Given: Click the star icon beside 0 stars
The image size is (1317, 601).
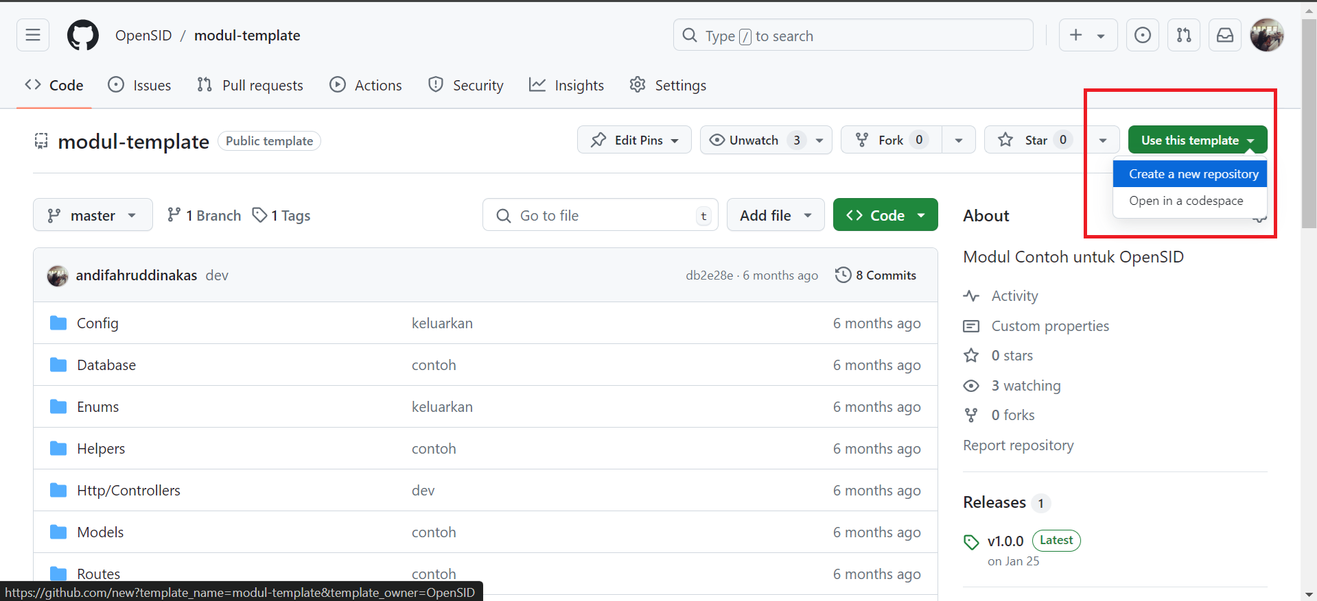Looking at the screenshot, I should click(971, 355).
